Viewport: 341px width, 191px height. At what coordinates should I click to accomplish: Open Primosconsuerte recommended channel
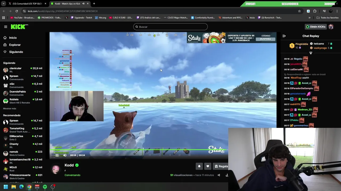[x=23, y=177]
